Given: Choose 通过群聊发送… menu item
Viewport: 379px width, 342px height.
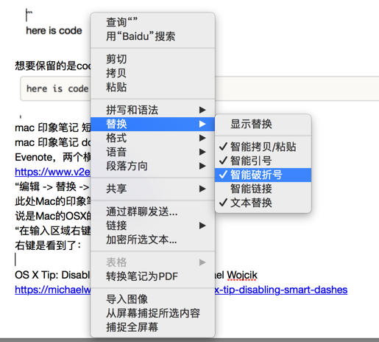Looking at the screenshot, I should point(152,212).
